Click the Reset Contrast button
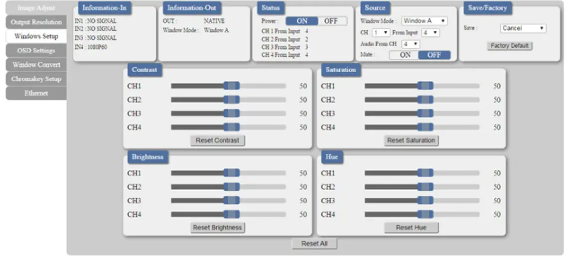This screenshot has width=568, height=256. coord(218,140)
